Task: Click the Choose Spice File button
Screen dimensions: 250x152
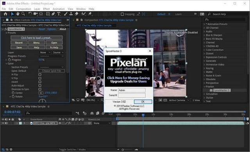Action: click(x=52, y=71)
